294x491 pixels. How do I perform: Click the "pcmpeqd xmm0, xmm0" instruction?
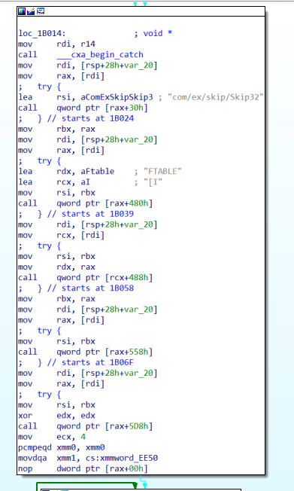pos(62,448)
